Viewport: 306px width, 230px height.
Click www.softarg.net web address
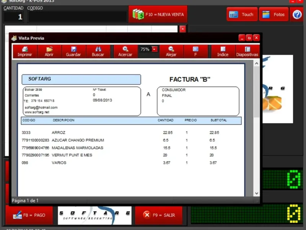[37, 112]
